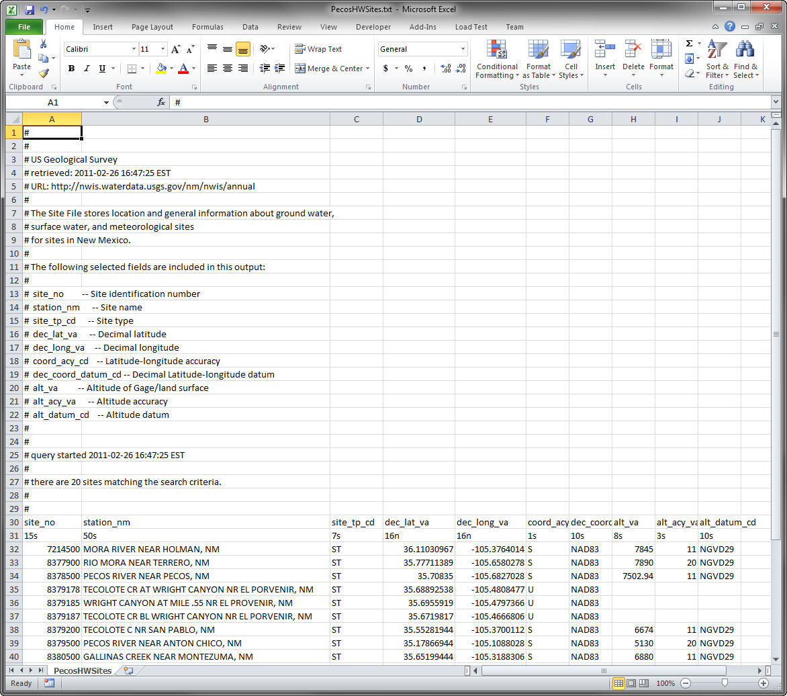Screen dimensions: 787x696
Task: Select the Format Painter brush
Action: click(x=44, y=73)
